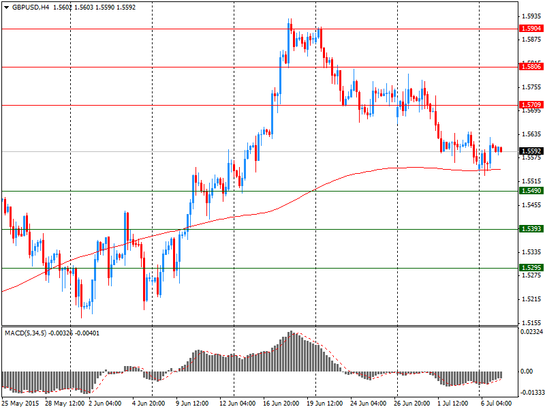Select the 1.5155 price axis value
The image size is (545, 409).
(x=531, y=322)
